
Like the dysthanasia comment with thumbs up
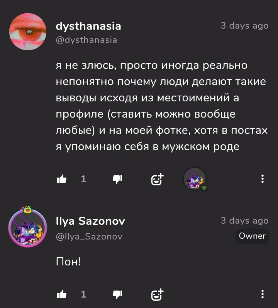coord(62,179)
